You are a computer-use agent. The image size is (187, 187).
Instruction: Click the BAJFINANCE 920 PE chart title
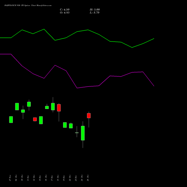tap(28, 6)
